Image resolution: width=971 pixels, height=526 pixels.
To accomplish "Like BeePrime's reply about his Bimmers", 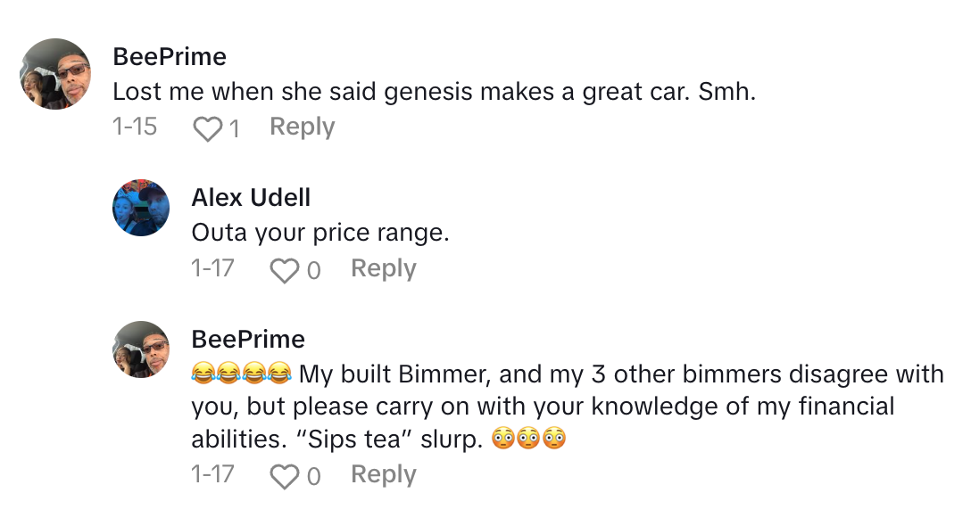I will coord(285,476).
